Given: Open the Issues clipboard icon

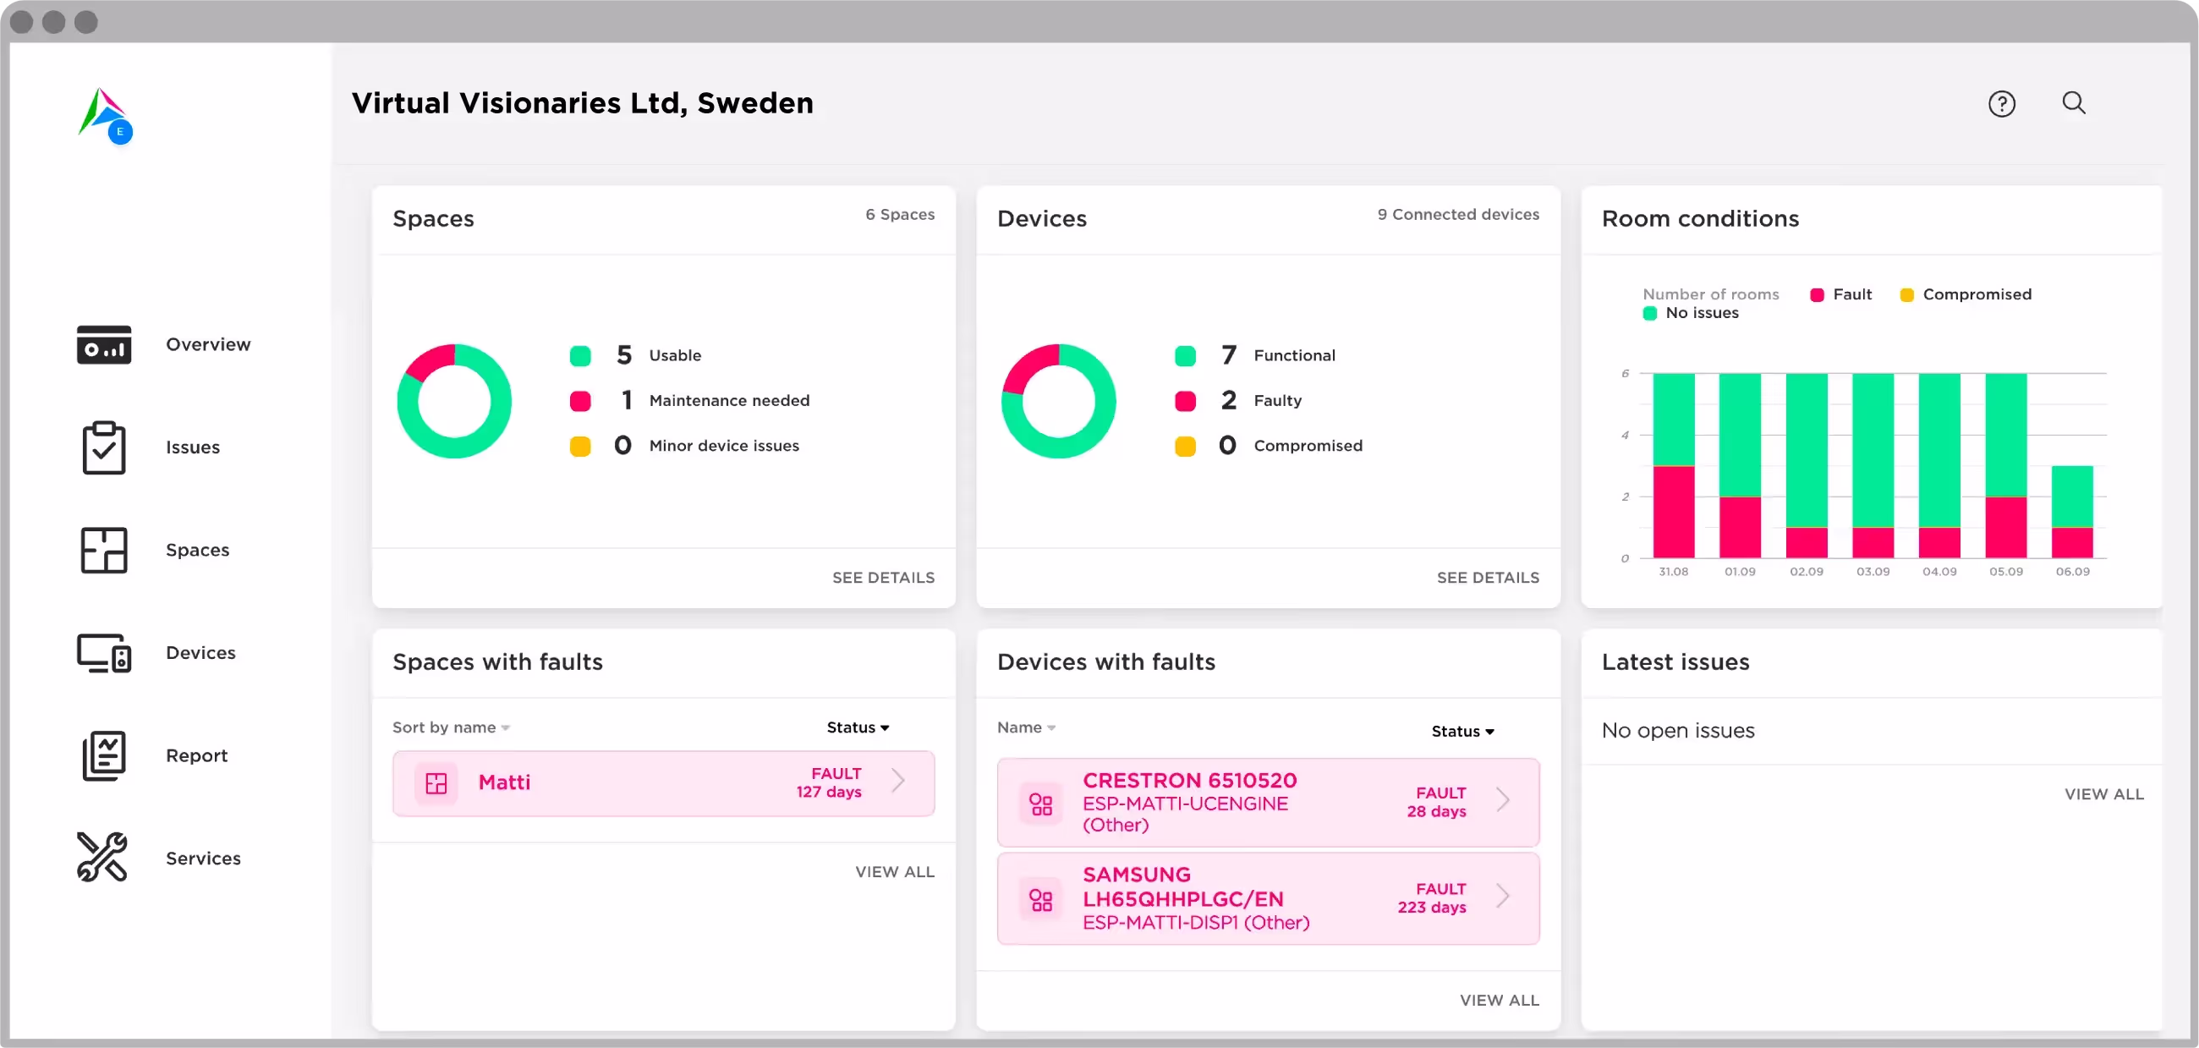Looking at the screenshot, I should (x=104, y=447).
